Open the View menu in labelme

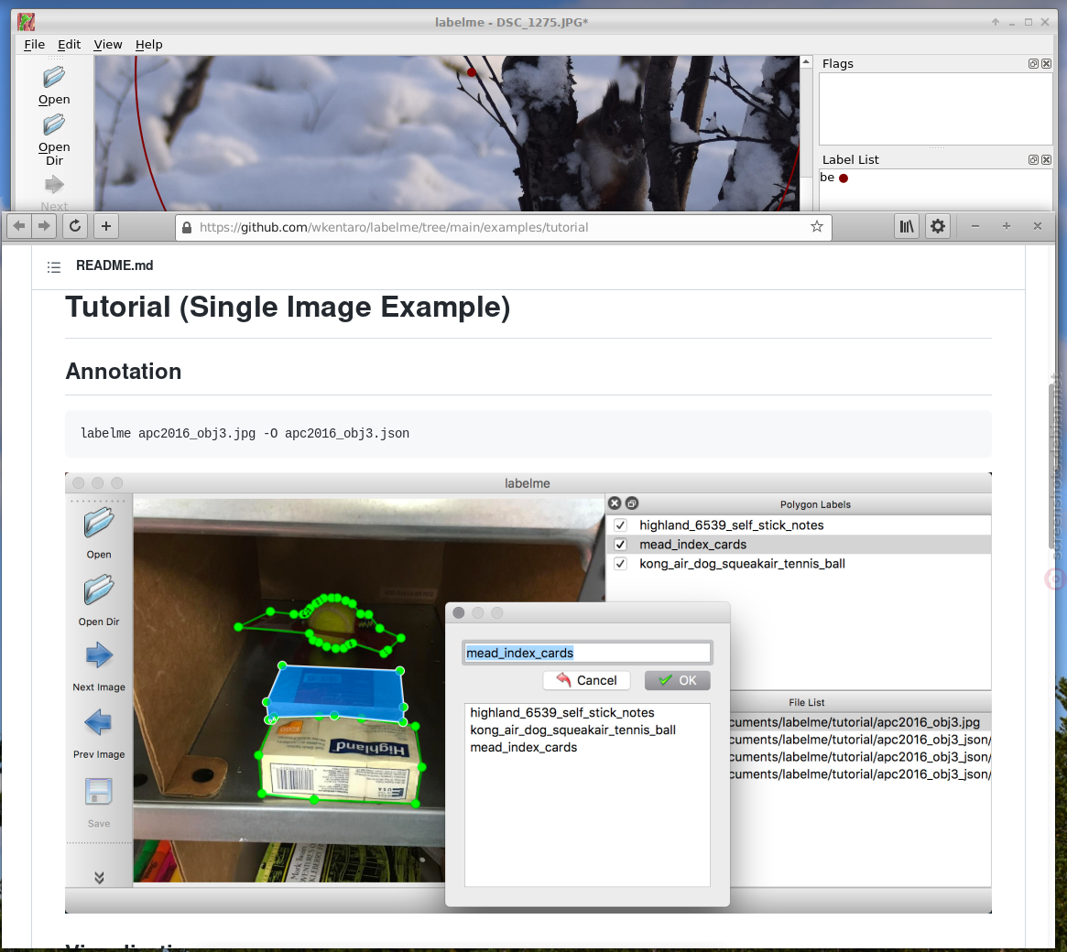tap(107, 44)
